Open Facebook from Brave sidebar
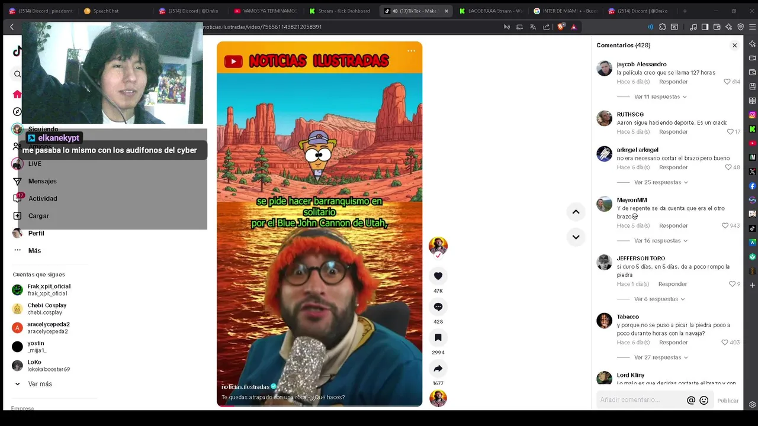The height and width of the screenshot is (426, 758). coord(752,186)
